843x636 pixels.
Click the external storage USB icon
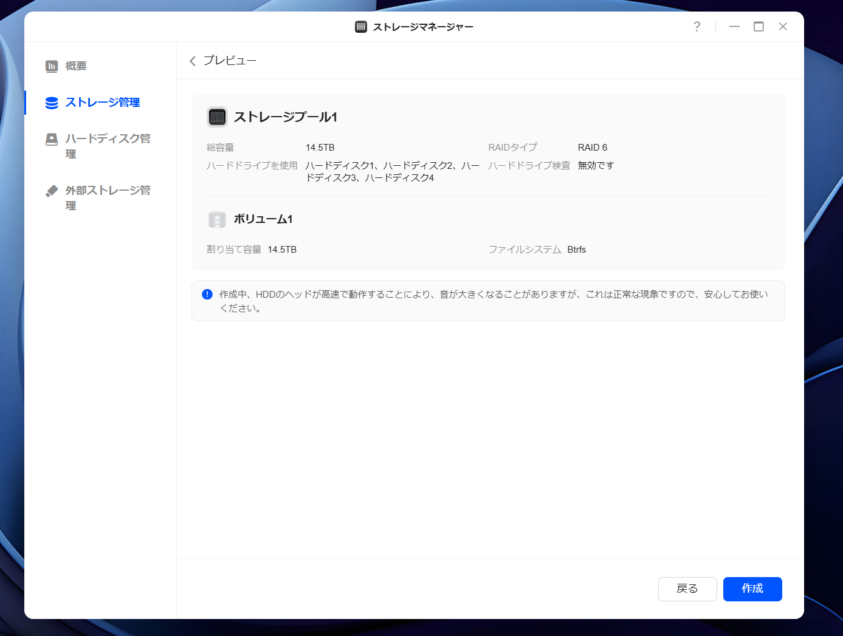click(x=52, y=191)
